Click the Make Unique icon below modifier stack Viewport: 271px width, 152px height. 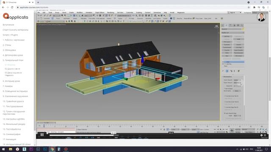(232, 71)
